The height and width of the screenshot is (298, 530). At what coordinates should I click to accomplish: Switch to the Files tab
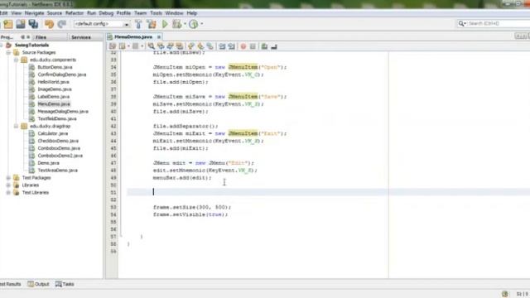41,37
